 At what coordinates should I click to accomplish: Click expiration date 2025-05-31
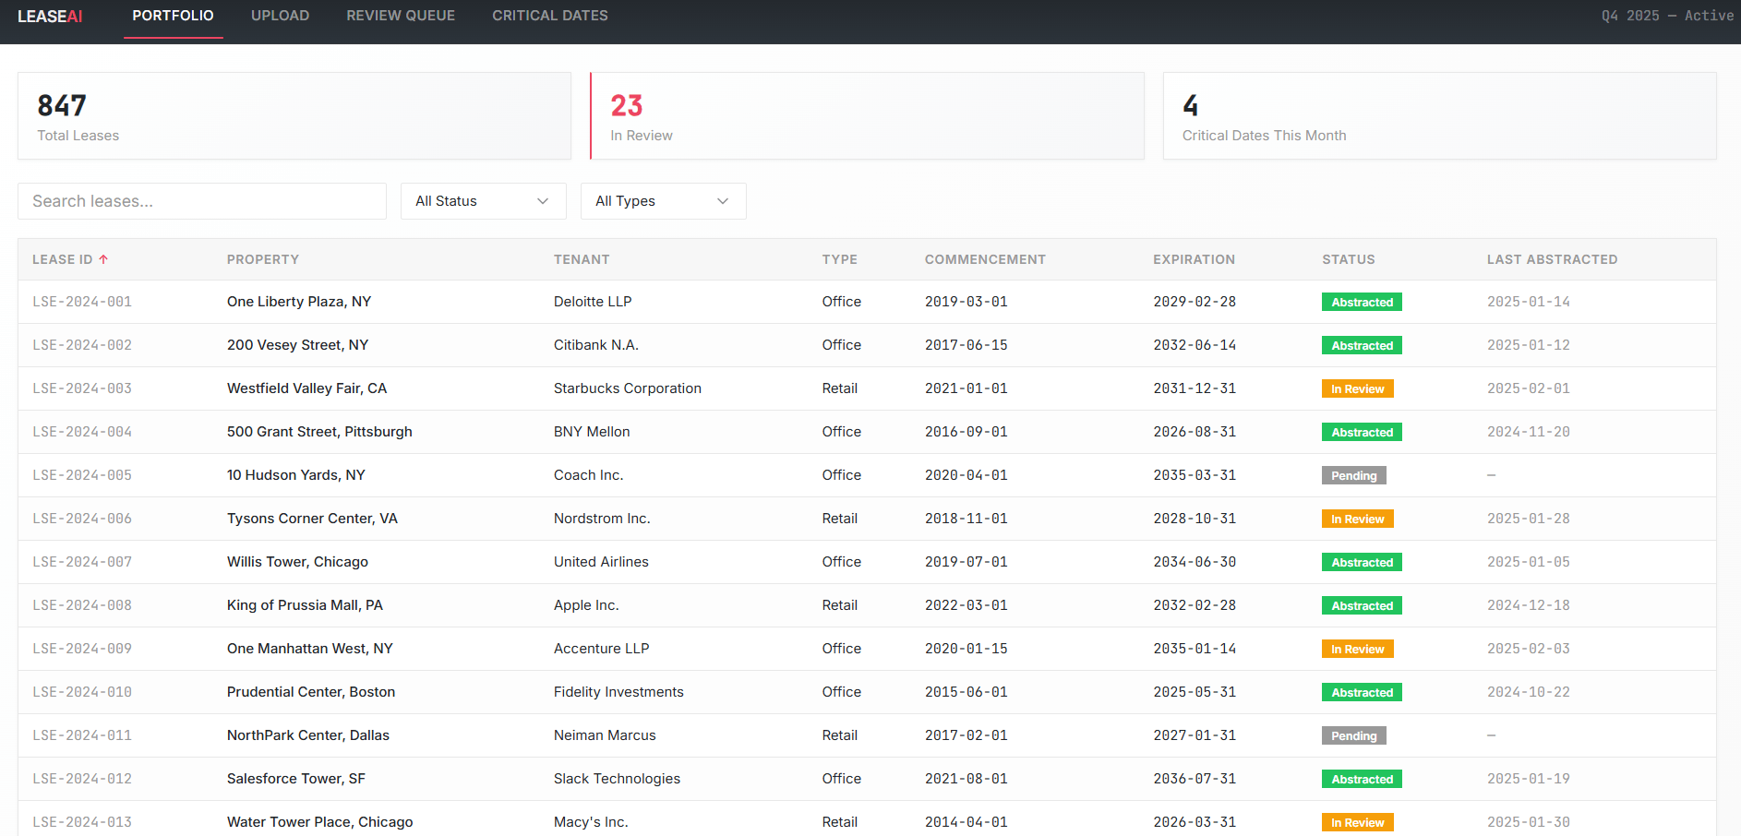1195,692
